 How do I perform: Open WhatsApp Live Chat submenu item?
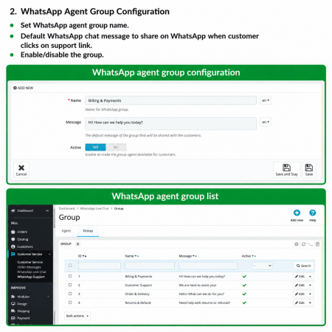(32, 272)
